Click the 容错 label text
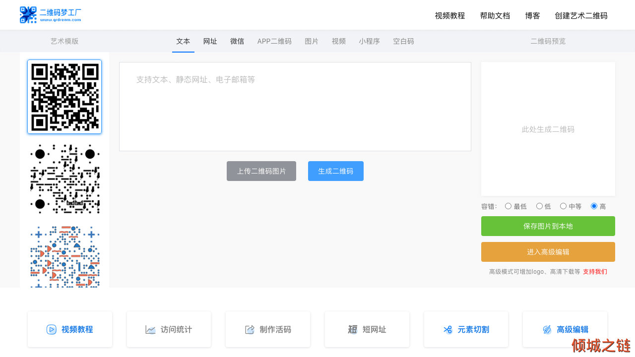Viewport: 635px width, 357px height. [x=489, y=206]
